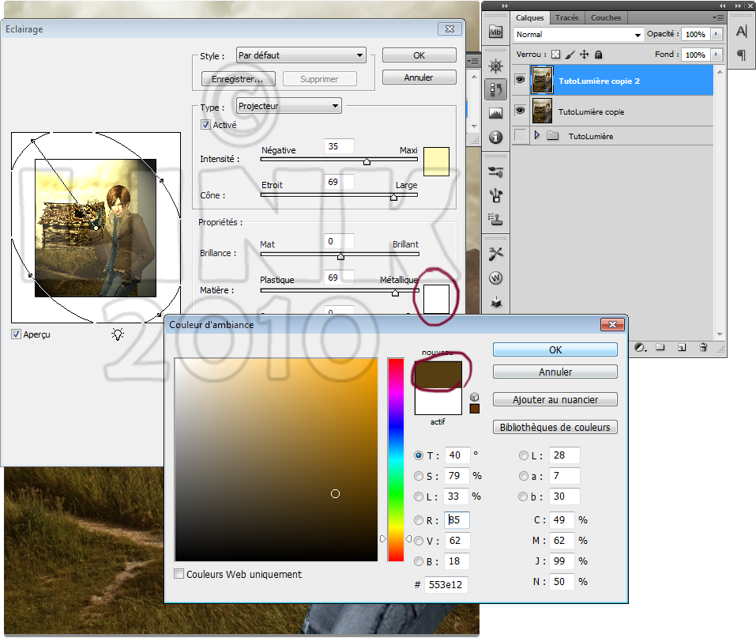Expand the TutoLumière layer group

[x=537, y=136]
